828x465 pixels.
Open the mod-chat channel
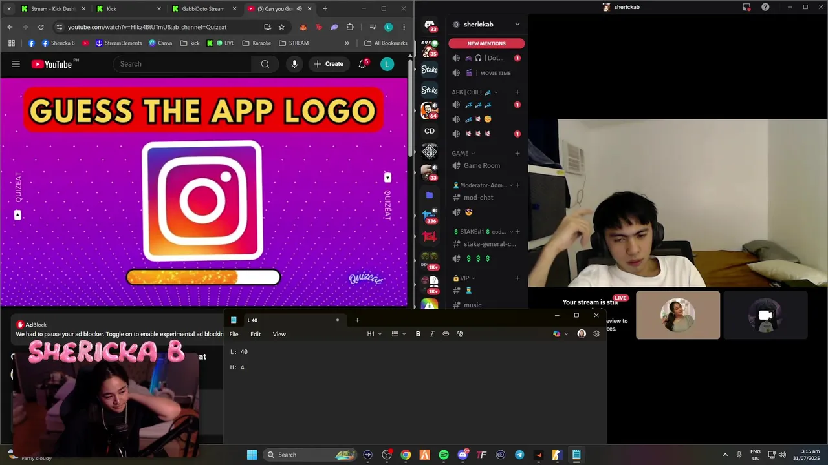[x=479, y=198]
